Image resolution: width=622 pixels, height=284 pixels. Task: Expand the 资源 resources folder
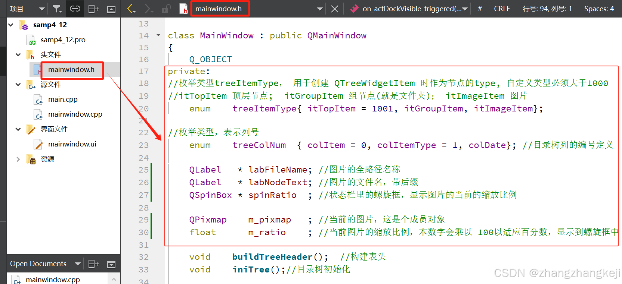click(x=18, y=159)
